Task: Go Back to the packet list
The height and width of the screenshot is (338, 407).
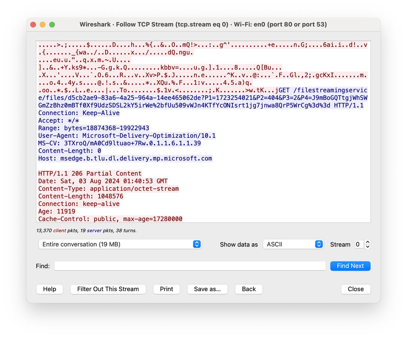Action: (x=249, y=289)
